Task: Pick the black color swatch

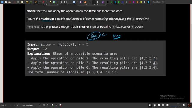Action: [x=108, y=2]
